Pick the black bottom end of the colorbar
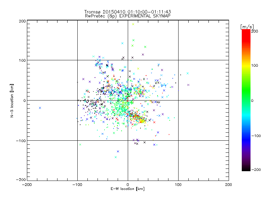 click(x=246, y=169)
